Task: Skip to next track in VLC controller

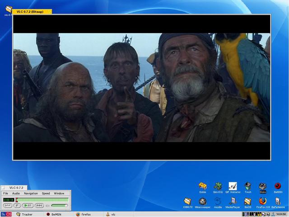Action: click(x=39, y=205)
